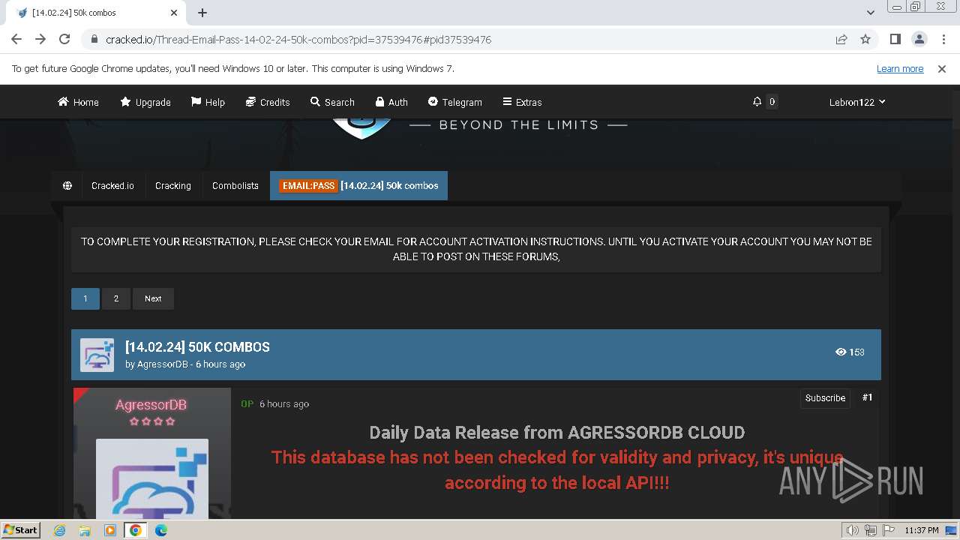The height and width of the screenshot is (540, 960).
Task: Open Telegram link in navbar
Action: tap(454, 102)
